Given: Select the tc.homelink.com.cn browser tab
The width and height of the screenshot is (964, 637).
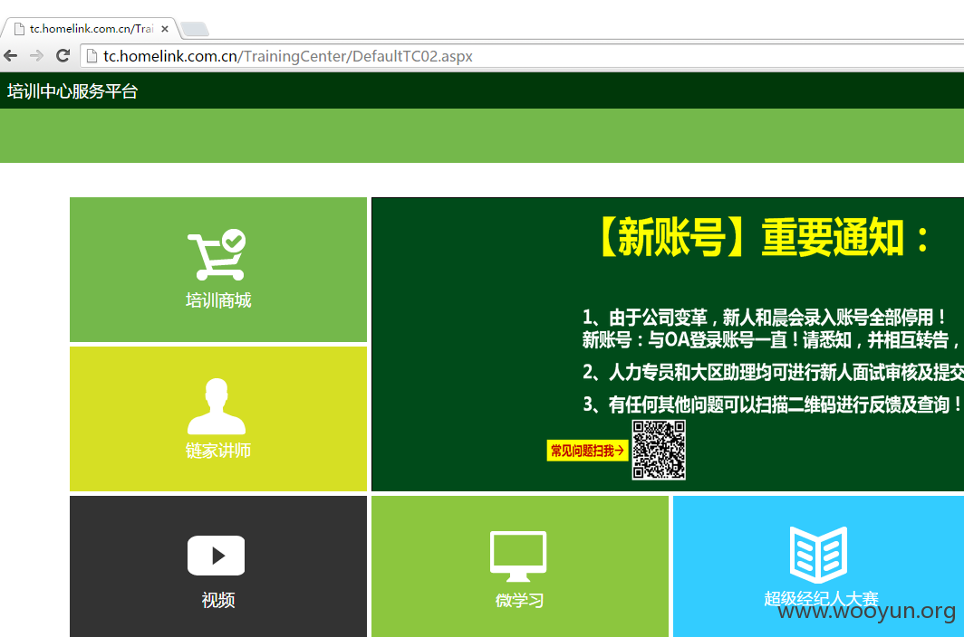Looking at the screenshot, I should coord(91,29).
